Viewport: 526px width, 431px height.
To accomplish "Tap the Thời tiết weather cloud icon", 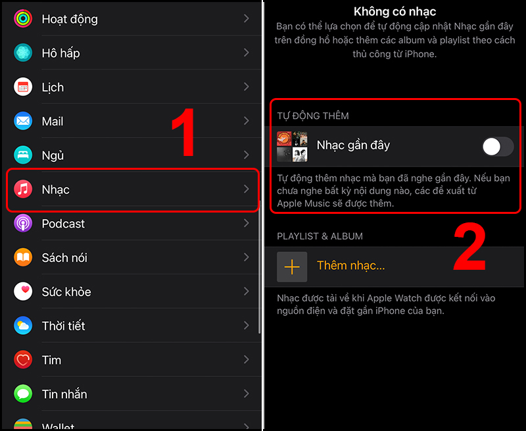I will [23, 325].
